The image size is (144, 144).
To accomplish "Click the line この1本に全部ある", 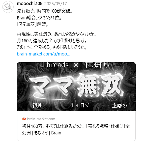I will tap(52, 47).
